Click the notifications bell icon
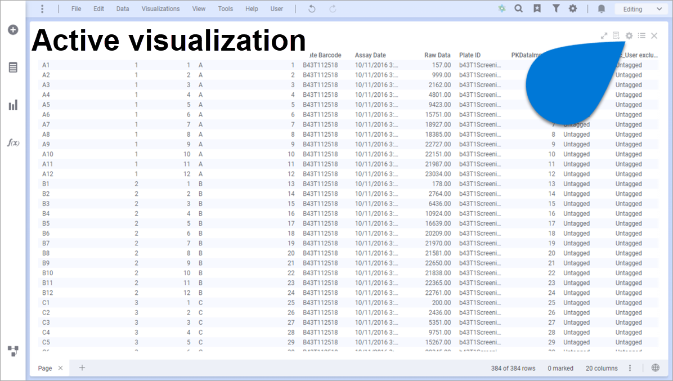Viewport: 673px width, 381px height. 601,8
